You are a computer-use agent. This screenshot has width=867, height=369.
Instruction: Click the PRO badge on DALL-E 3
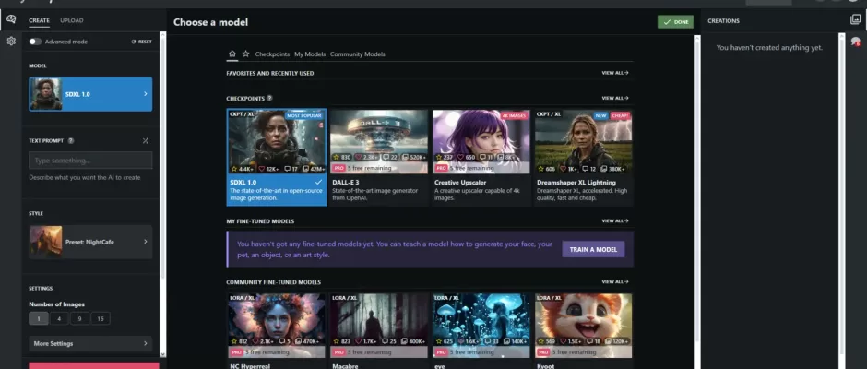pyautogui.click(x=338, y=168)
